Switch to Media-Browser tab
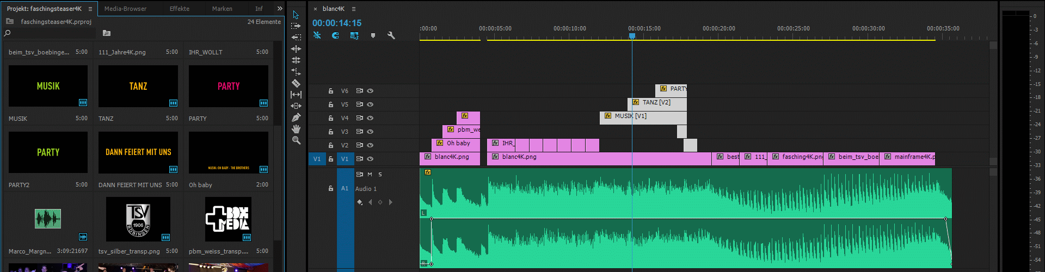1045x272 pixels. [125, 9]
